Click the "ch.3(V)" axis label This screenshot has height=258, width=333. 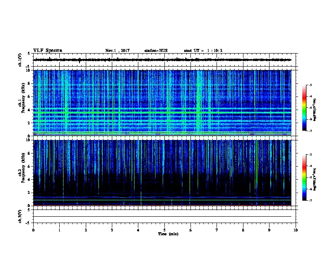pos(20,216)
